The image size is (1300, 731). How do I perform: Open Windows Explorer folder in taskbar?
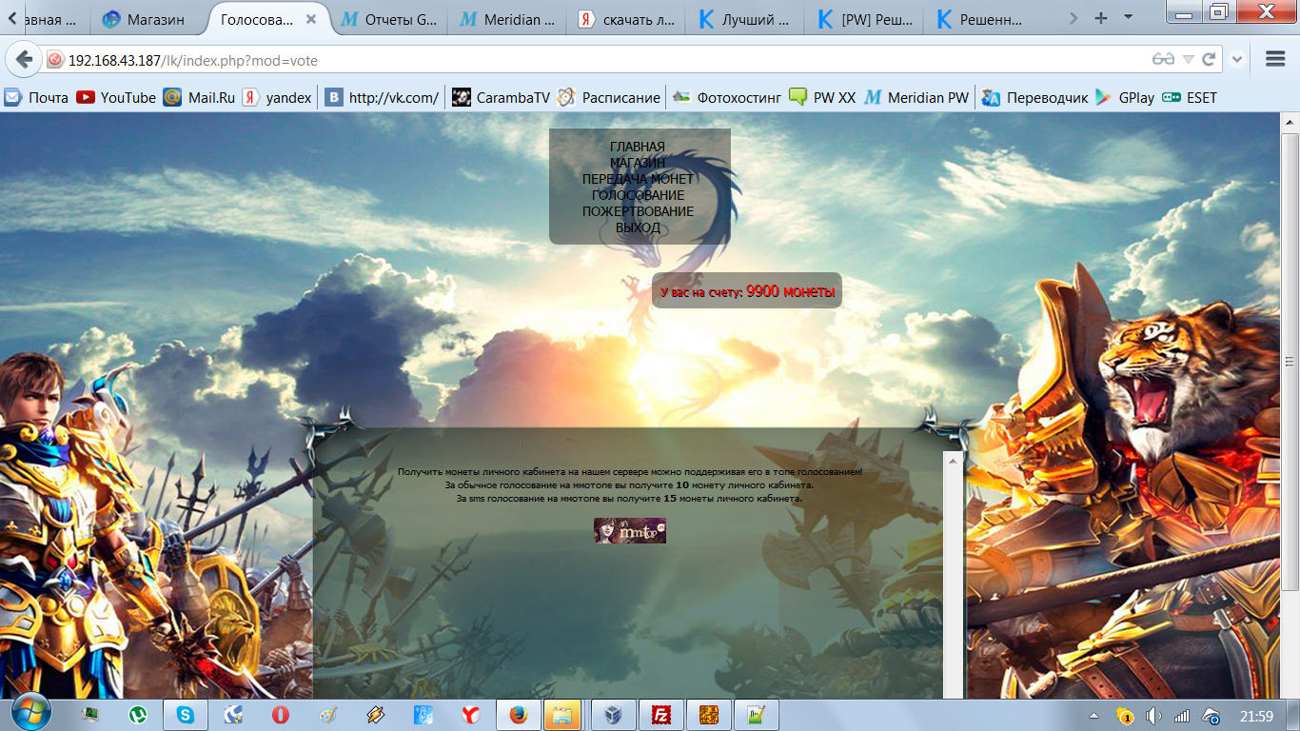pos(563,714)
